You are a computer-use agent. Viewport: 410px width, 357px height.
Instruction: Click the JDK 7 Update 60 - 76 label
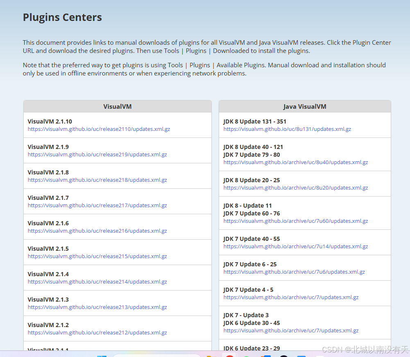[251, 213]
